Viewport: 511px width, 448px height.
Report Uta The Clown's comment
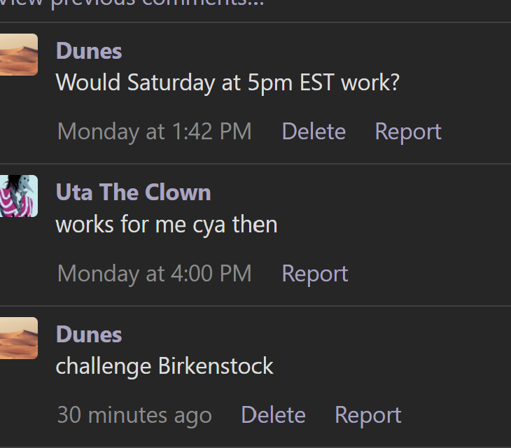click(315, 274)
